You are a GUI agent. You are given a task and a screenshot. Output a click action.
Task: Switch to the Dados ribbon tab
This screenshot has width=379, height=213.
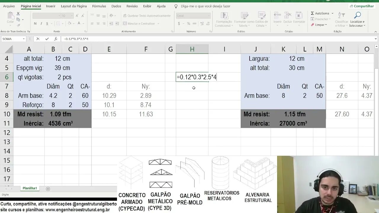click(x=116, y=6)
